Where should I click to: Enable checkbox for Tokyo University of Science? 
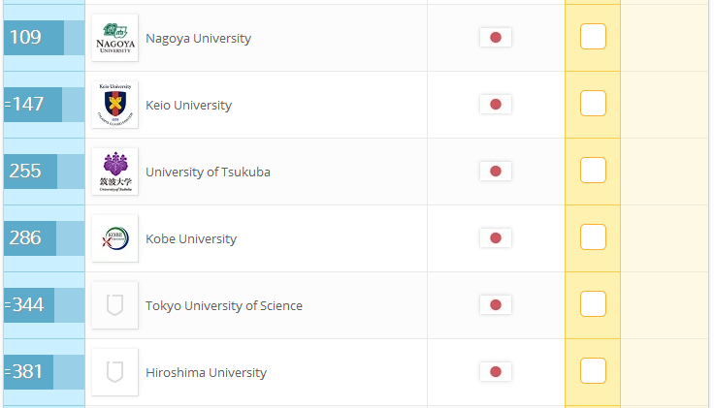[593, 304]
